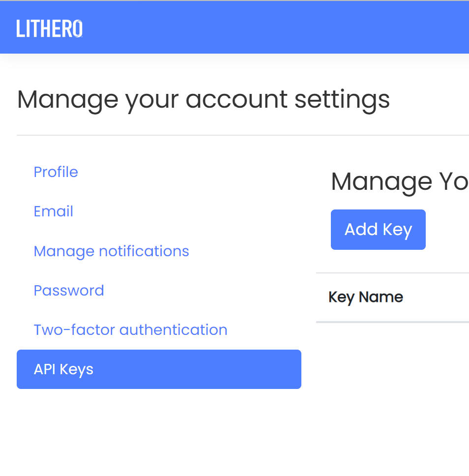Image resolution: width=469 pixels, height=476 pixels.
Task: Choose Password from the settings sidebar
Action: coord(69,291)
